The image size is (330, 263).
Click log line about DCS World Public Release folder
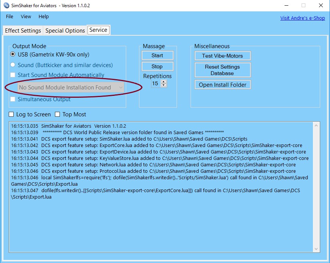click(117, 133)
